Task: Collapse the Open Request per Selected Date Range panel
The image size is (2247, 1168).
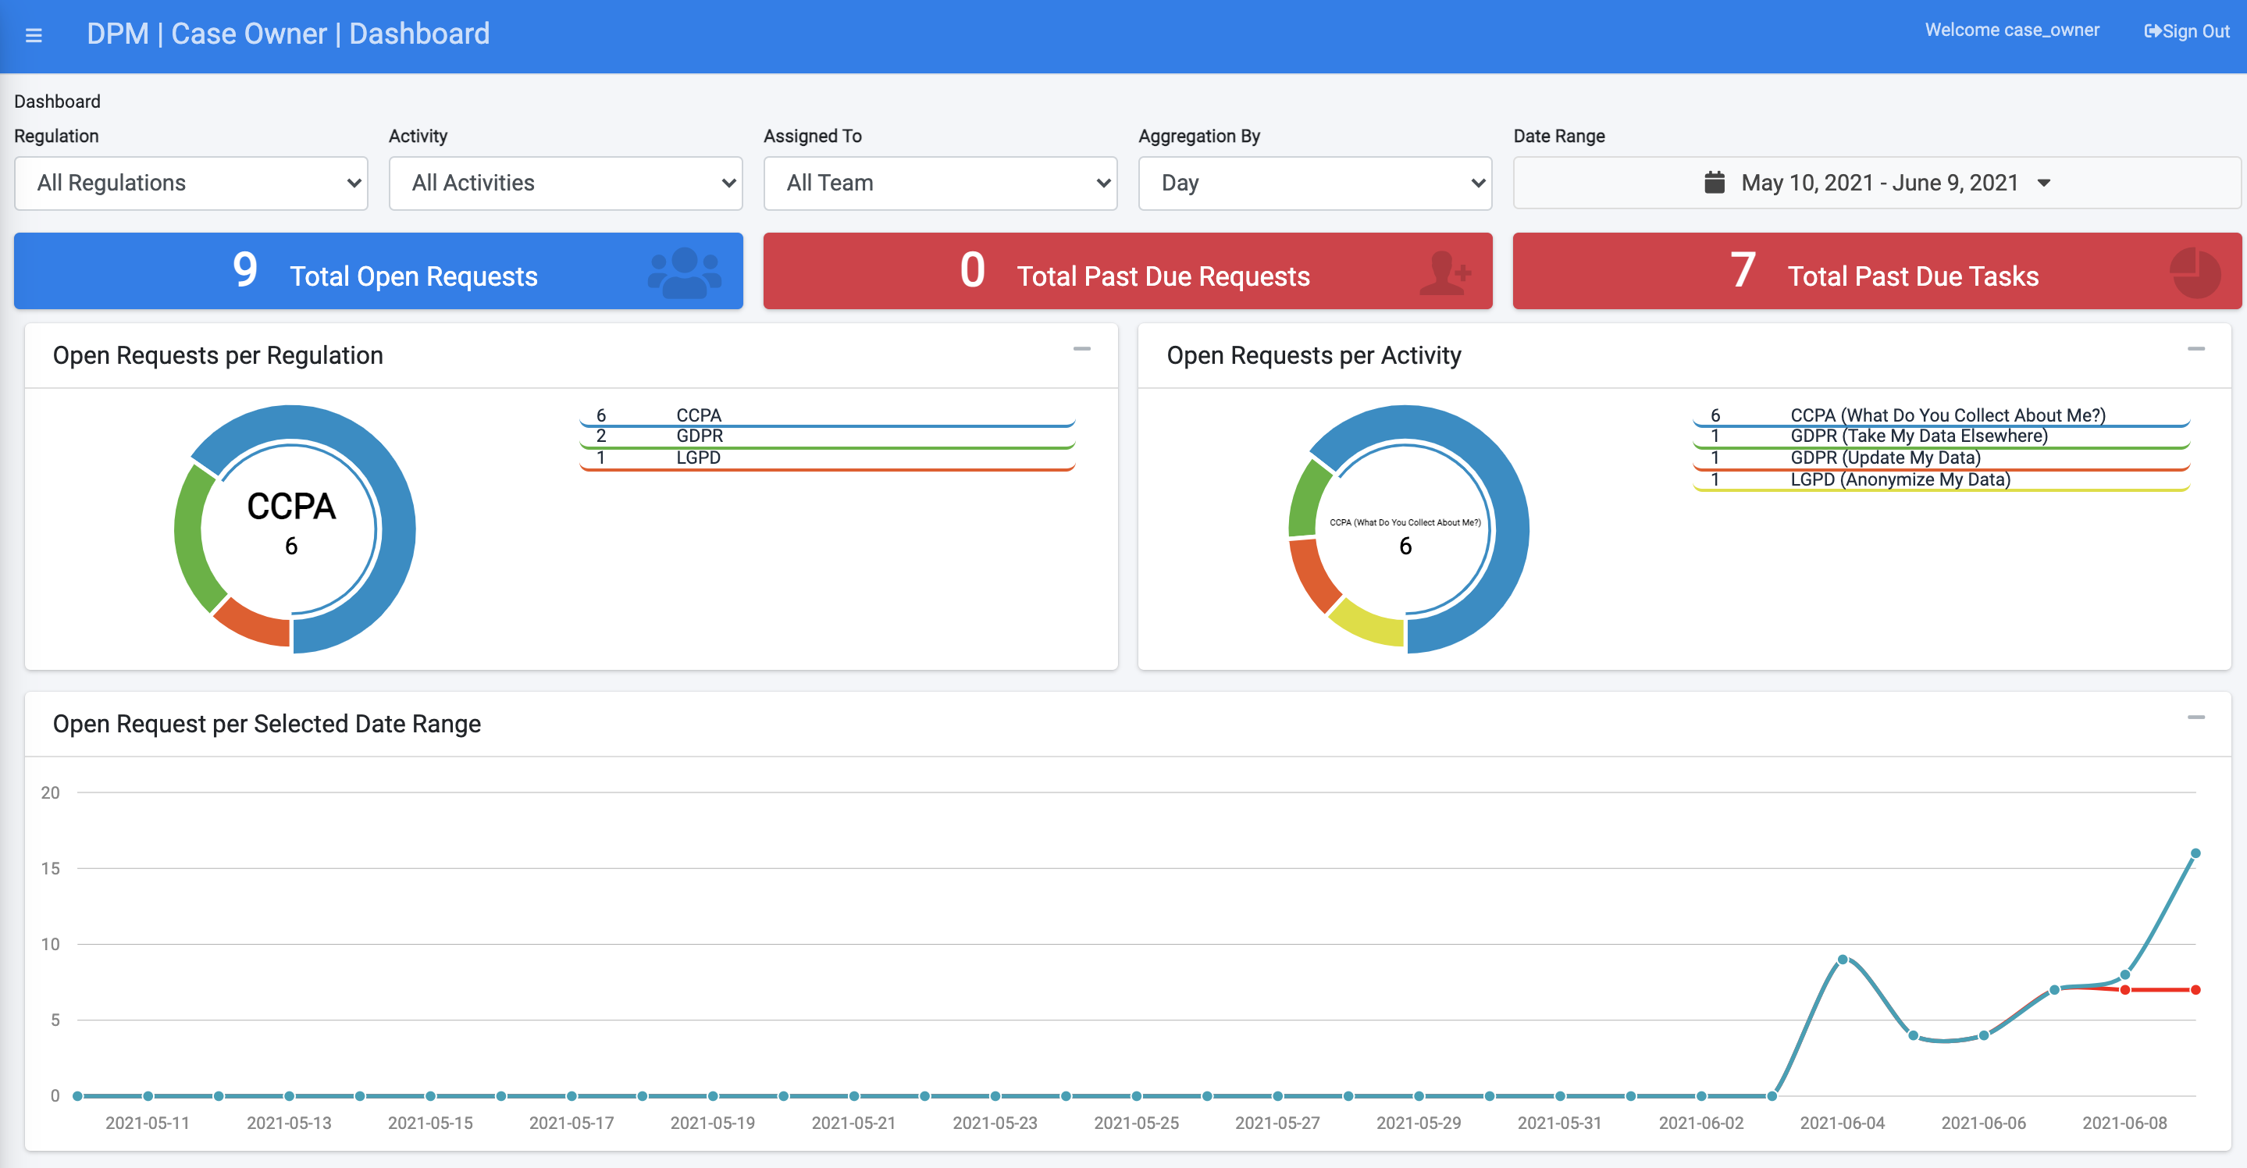Action: (x=2195, y=717)
